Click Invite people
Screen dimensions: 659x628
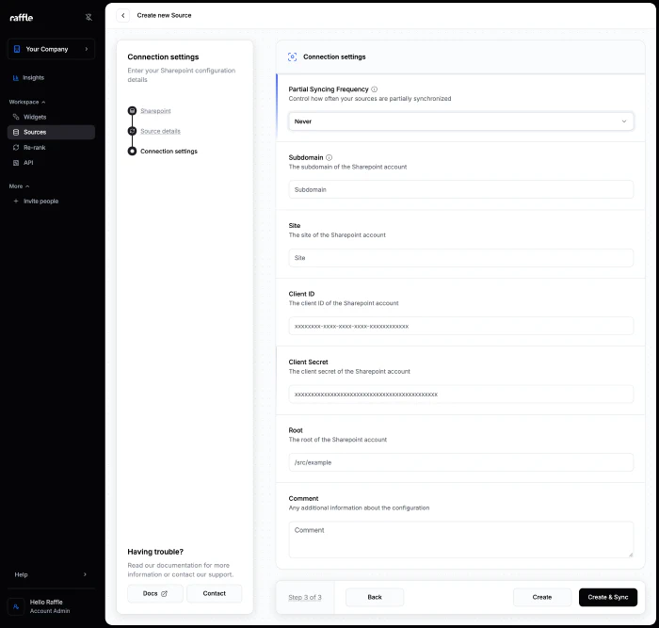(40, 201)
